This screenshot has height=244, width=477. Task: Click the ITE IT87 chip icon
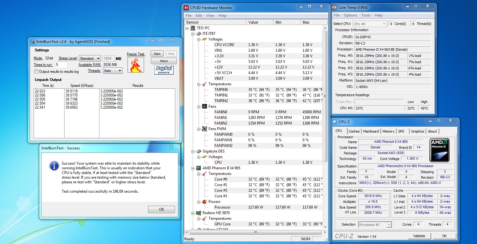pos(199,34)
